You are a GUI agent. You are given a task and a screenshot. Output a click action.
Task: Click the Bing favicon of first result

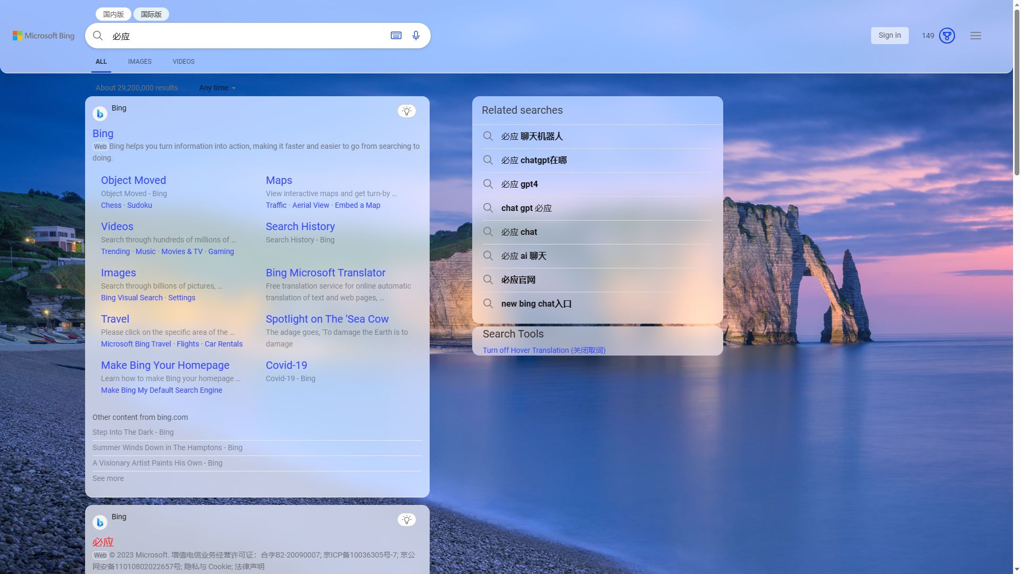coord(100,114)
